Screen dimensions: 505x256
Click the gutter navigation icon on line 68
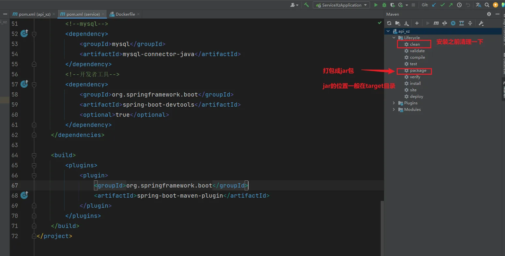[x=24, y=195]
